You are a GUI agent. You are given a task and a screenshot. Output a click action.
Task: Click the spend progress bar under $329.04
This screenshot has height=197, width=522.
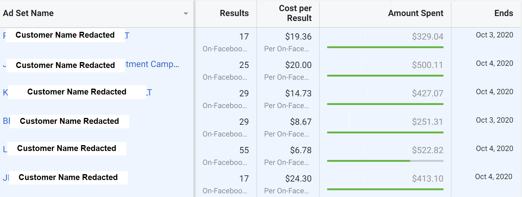385,47
